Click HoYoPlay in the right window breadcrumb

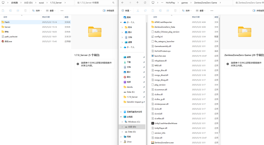click(170, 3)
